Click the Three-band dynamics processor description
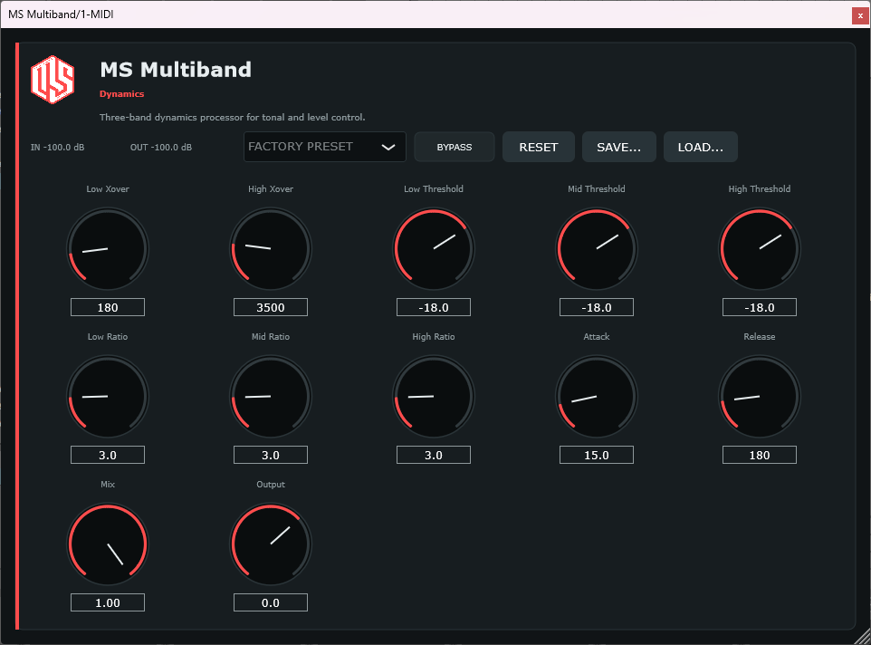Screen dimensions: 871x645 tap(232, 117)
